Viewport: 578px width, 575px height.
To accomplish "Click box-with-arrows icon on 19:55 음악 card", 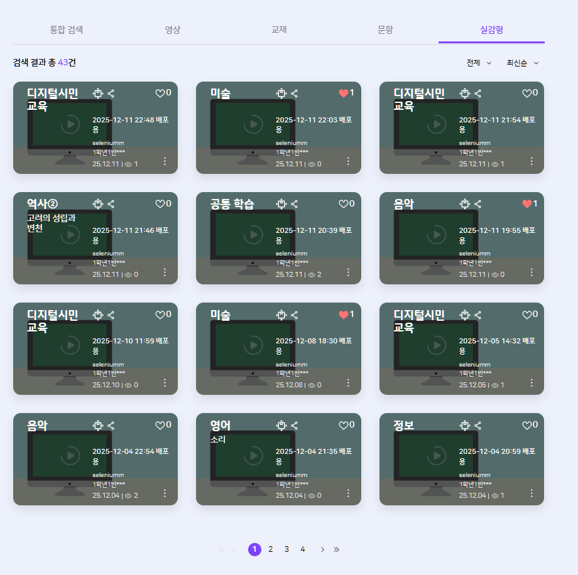I will pyautogui.click(x=465, y=204).
